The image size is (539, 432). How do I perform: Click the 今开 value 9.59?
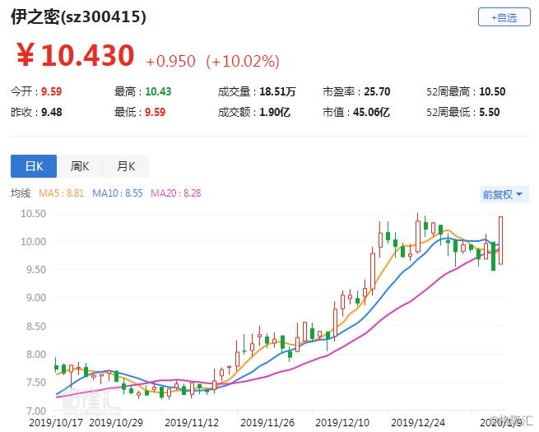[x=51, y=92]
